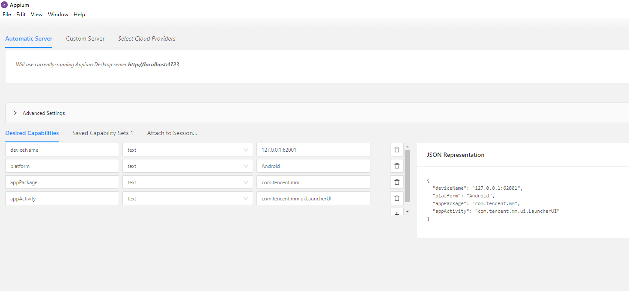The height and width of the screenshot is (291, 629).
Task: Select the Desired Capabilities tab
Action: (x=32, y=133)
